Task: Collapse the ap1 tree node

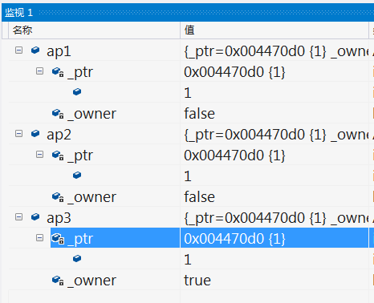Action: tap(18, 50)
